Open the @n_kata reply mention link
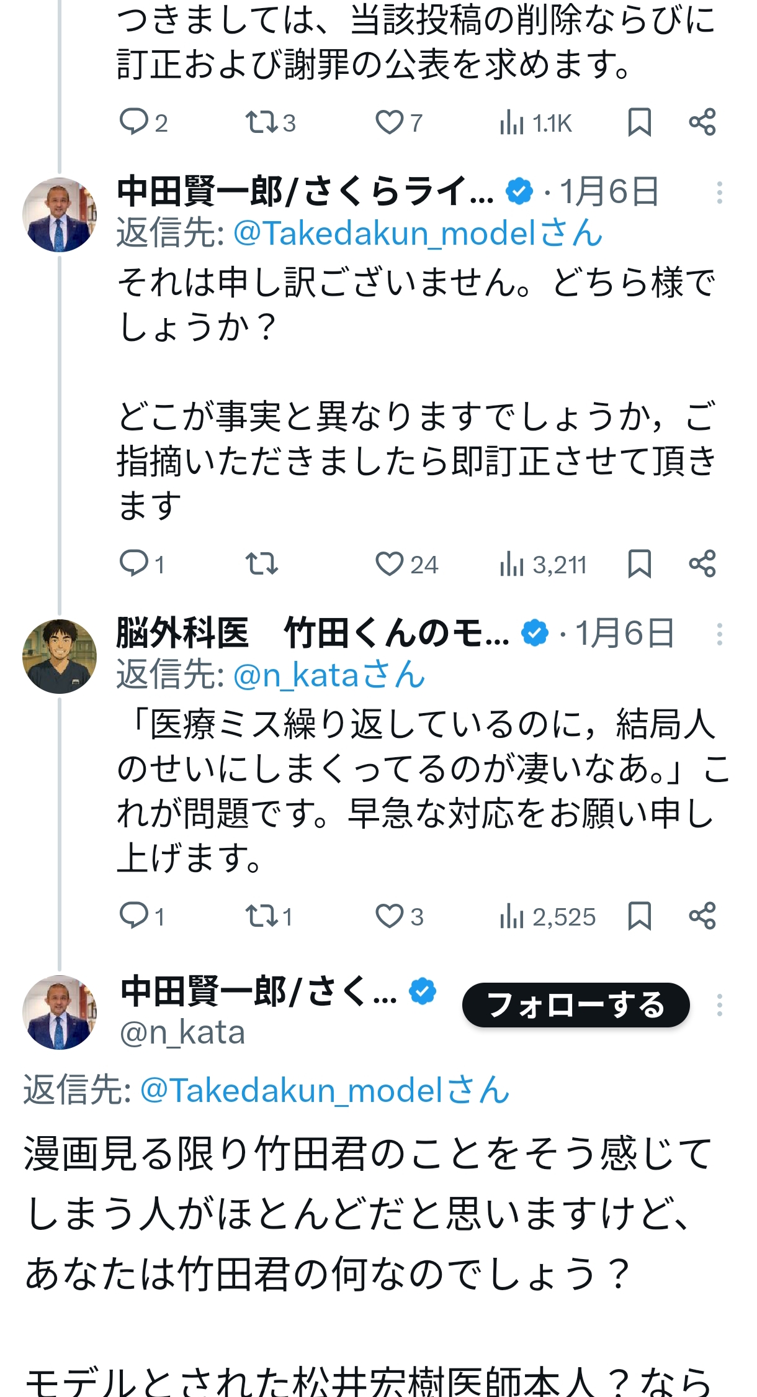This screenshot has height=1397, width=757. pyautogui.click(x=329, y=675)
